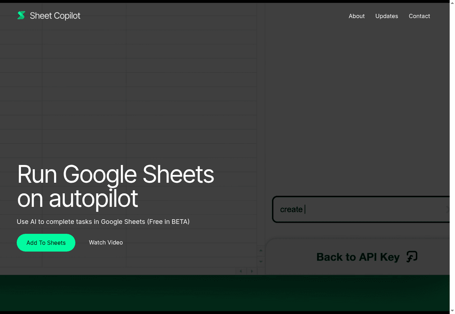Click the up arrow on the spreadsheet side scrollbar
The image size is (455, 314).
(x=261, y=250)
